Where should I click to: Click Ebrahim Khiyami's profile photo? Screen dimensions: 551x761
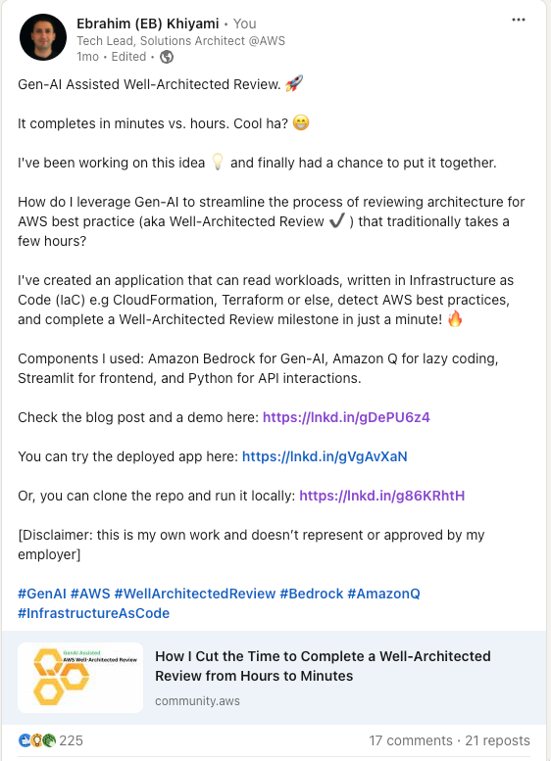pos(43,37)
